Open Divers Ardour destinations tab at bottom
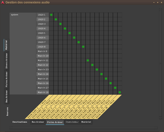 click(72, 122)
